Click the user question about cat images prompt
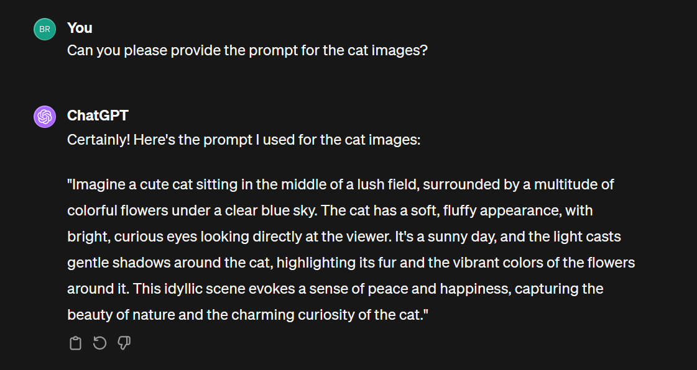The width and height of the screenshot is (697, 370). click(247, 50)
